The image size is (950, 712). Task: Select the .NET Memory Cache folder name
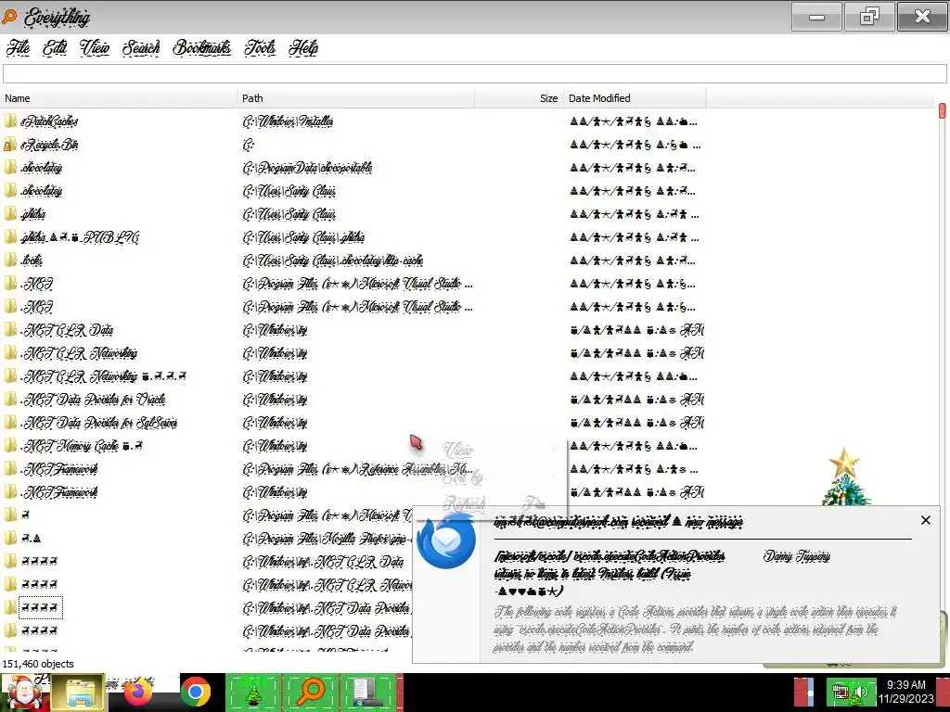coord(82,446)
